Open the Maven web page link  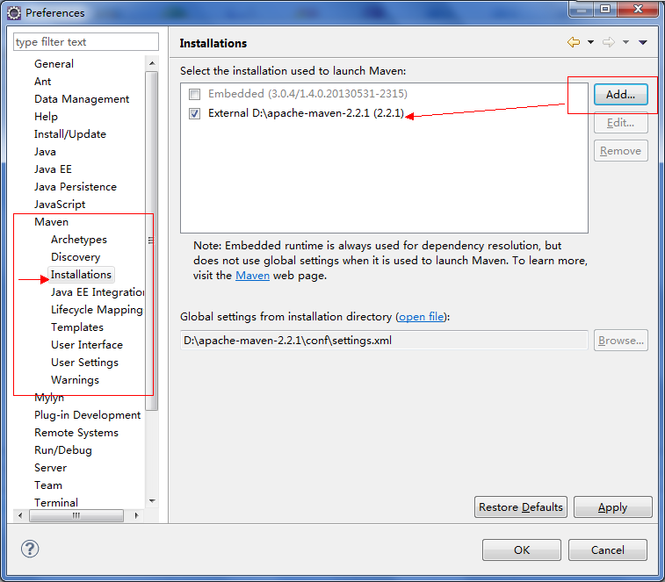pyautogui.click(x=252, y=276)
